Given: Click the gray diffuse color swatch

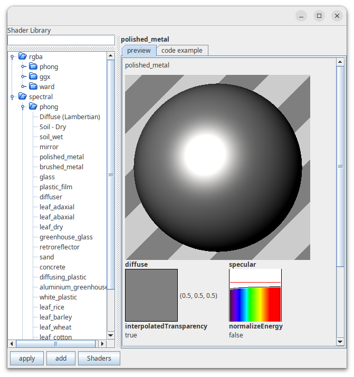Looking at the screenshot, I should tap(151, 295).
